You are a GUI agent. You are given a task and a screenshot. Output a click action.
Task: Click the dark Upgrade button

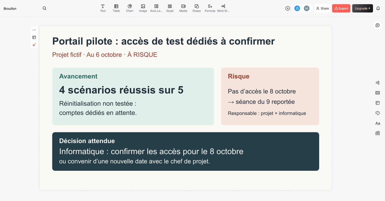(x=363, y=8)
